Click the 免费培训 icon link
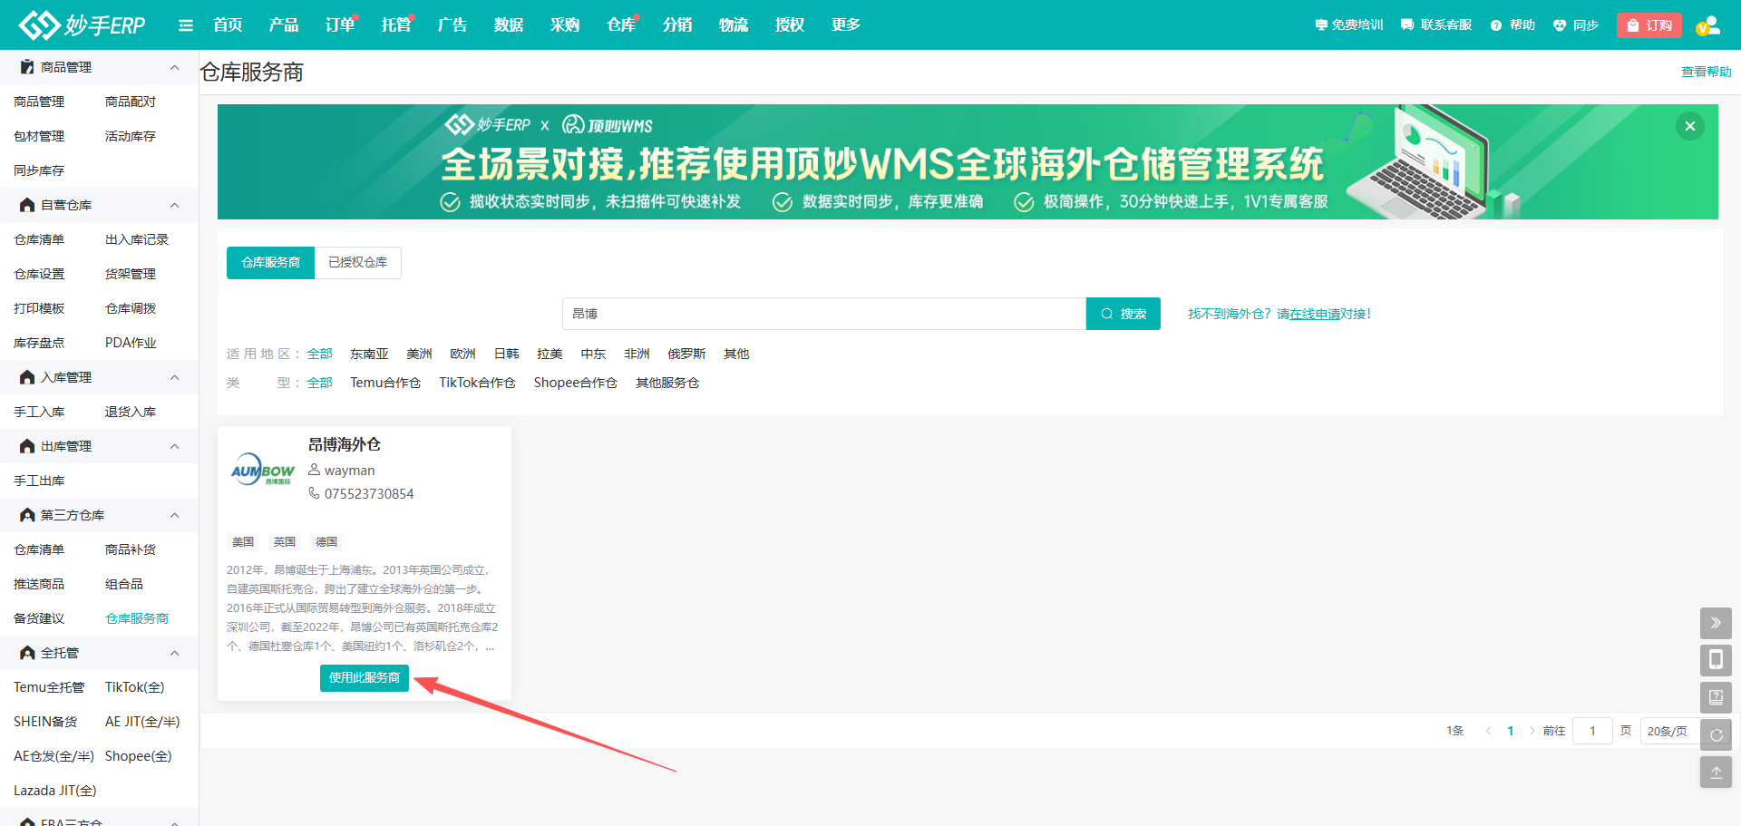 [1349, 25]
